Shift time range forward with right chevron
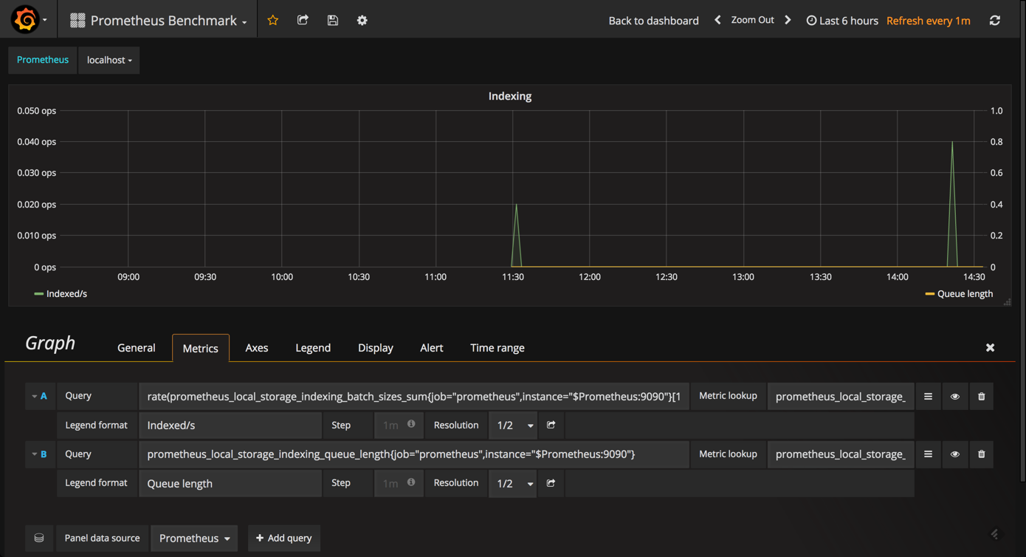Image resolution: width=1026 pixels, height=557 pixels. coord(788,20)
